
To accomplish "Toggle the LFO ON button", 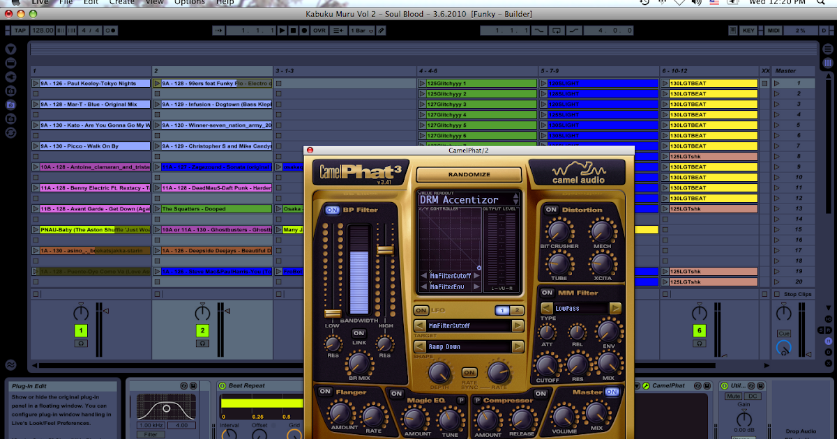I will tap(421, 310).
